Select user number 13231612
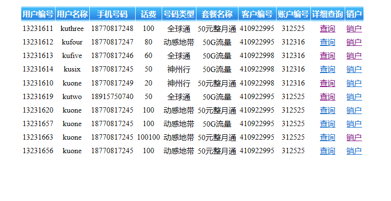 [x=38, y=42]
